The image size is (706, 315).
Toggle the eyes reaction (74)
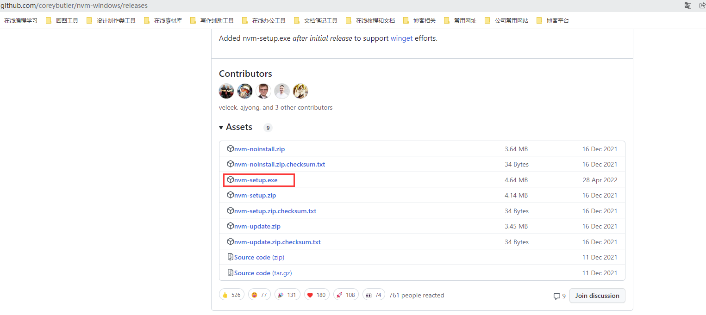(x=374, y=295)
